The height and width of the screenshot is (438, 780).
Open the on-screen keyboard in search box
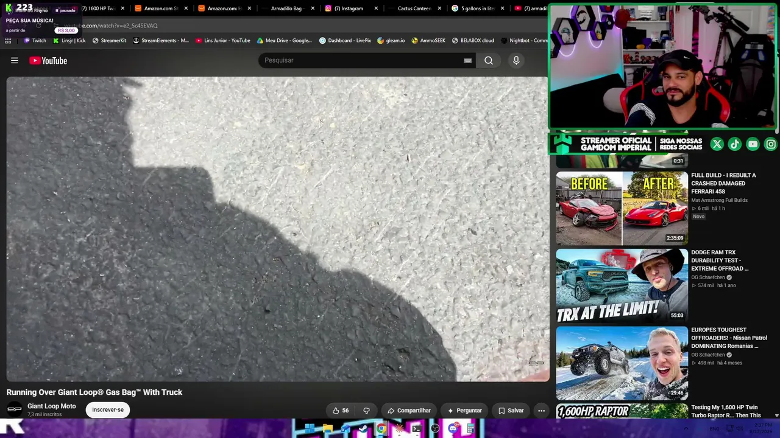point(467,60)
